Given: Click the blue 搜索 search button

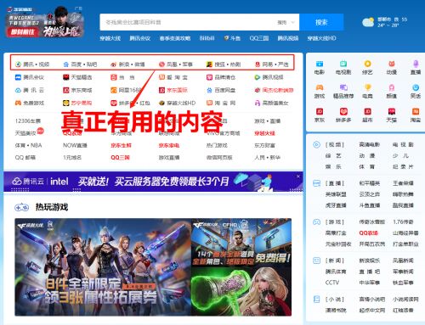Looking at the screenshot, I should [x=321, y=22].
